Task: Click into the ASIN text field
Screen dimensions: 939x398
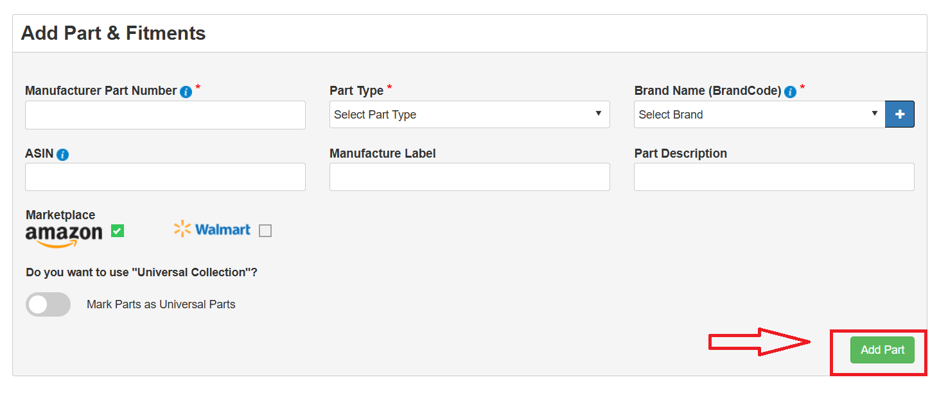Action: [165, 177]
